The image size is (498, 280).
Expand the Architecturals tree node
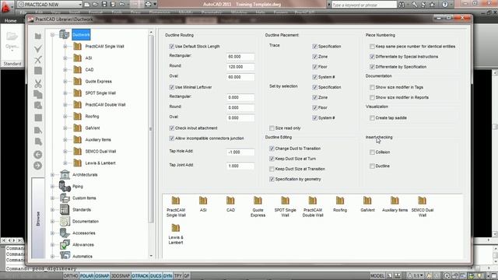[x=52, y=174]
